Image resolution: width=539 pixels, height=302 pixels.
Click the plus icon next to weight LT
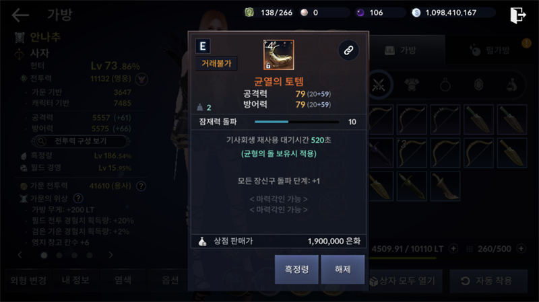[453, 248]
